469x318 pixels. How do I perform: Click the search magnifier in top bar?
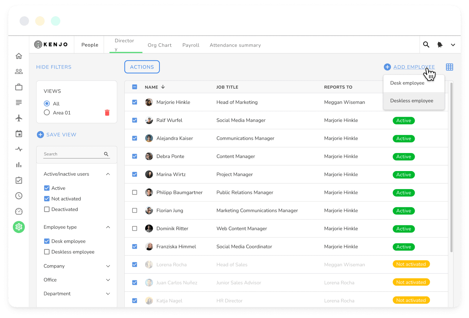coord(426,44)
